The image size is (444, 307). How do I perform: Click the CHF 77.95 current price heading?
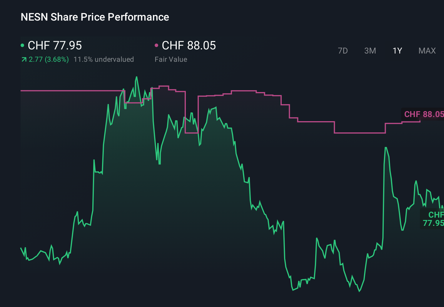(x=55, y=46)
